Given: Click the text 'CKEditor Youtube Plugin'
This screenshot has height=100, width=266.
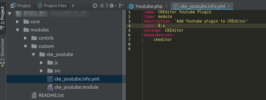Looking at the screenshot, I should coord(185,12).
